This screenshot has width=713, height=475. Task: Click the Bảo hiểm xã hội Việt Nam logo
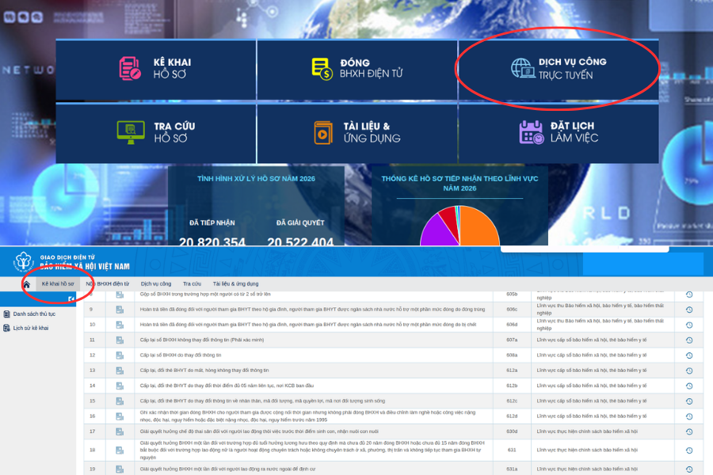(x=24, y=261)
